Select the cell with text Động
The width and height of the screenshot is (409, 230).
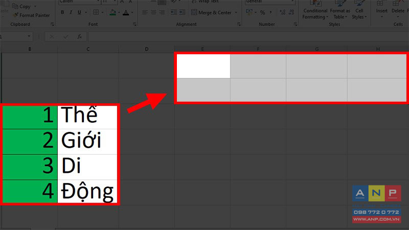point(87,191)
